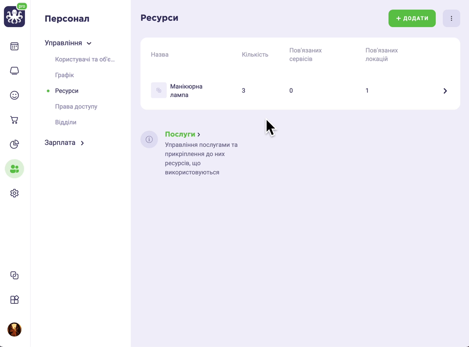Click the linked locations value 1
The image size is (469, 347).
[x=367, y=90]
